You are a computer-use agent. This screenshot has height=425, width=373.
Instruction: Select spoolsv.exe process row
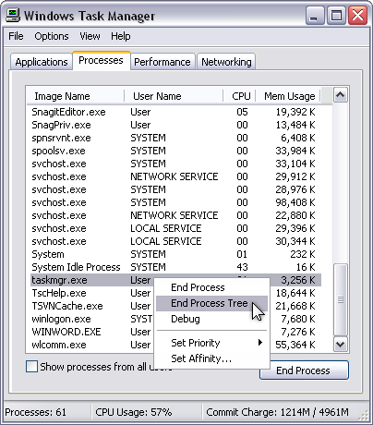tap(175, 151)
